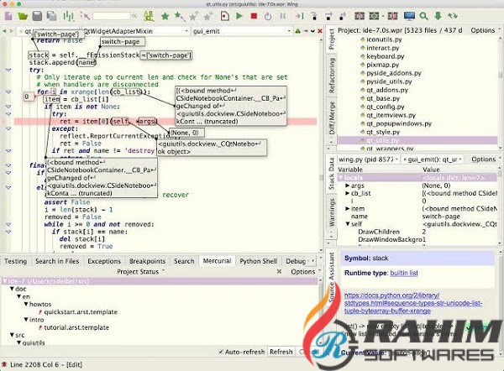
Task: Click the green warning triangle above editor
Action: 298,31
